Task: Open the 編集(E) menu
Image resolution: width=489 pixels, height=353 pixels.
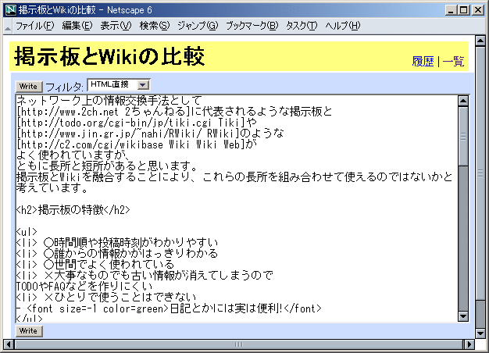Action: point(77,26)
